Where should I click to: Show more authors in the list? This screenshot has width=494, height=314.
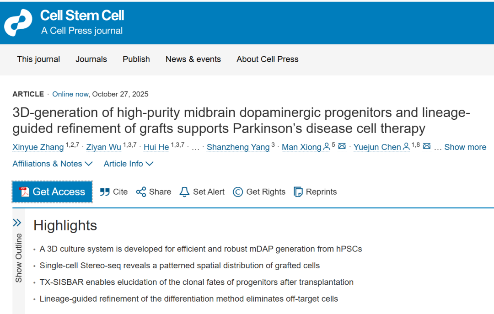point(465,147)
